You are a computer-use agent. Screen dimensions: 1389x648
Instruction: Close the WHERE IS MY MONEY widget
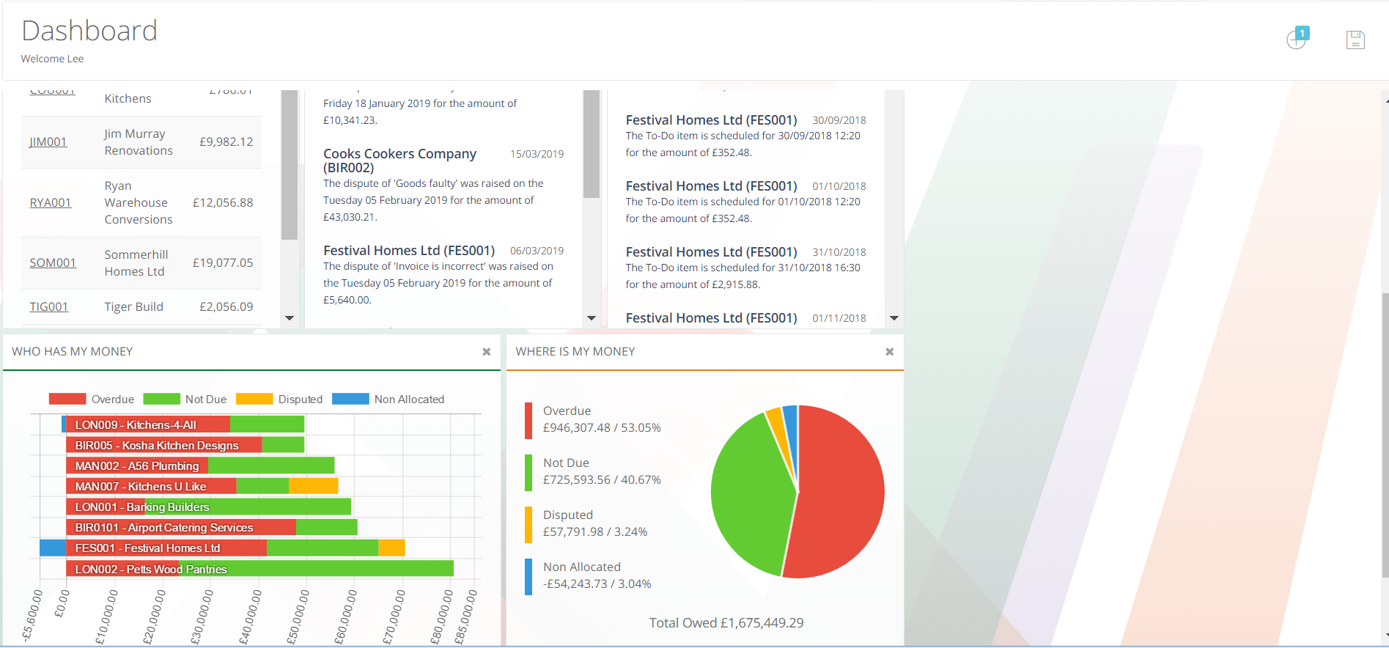889,352
